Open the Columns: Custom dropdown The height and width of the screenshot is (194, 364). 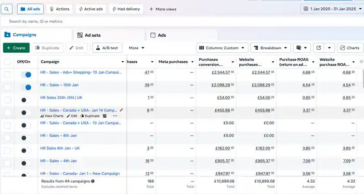(x=222, y=48)
